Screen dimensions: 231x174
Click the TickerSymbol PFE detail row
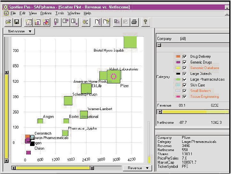coord(173,166)
